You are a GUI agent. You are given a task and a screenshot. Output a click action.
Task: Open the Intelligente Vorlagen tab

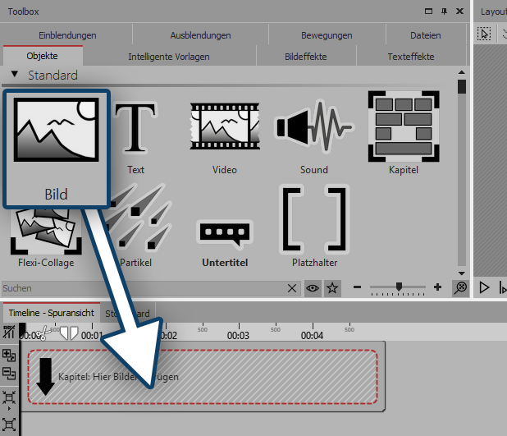coord(169,57)
